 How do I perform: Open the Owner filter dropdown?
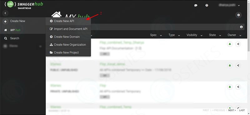(x=235, y=35)
